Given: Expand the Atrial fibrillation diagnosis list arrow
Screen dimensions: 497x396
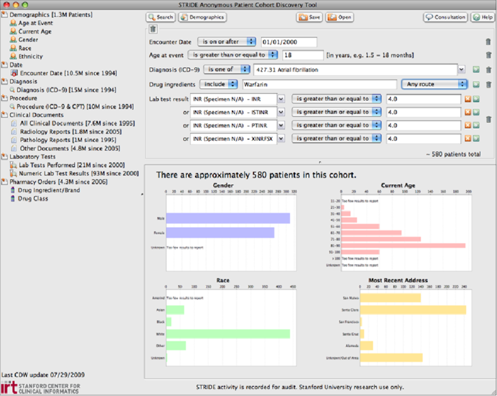Looking at the screenshot, I should (x=461, y=69).
